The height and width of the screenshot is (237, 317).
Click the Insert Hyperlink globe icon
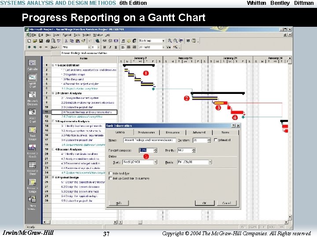[97, 41]
